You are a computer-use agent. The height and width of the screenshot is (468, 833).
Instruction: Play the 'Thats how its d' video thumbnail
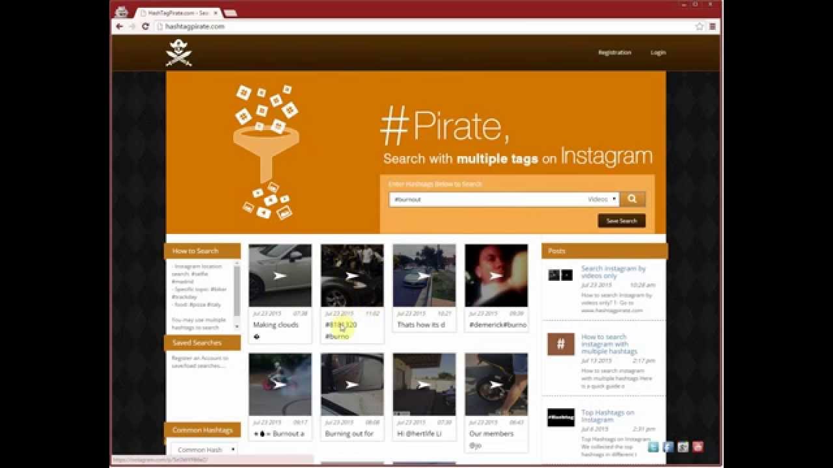[424, 276]
